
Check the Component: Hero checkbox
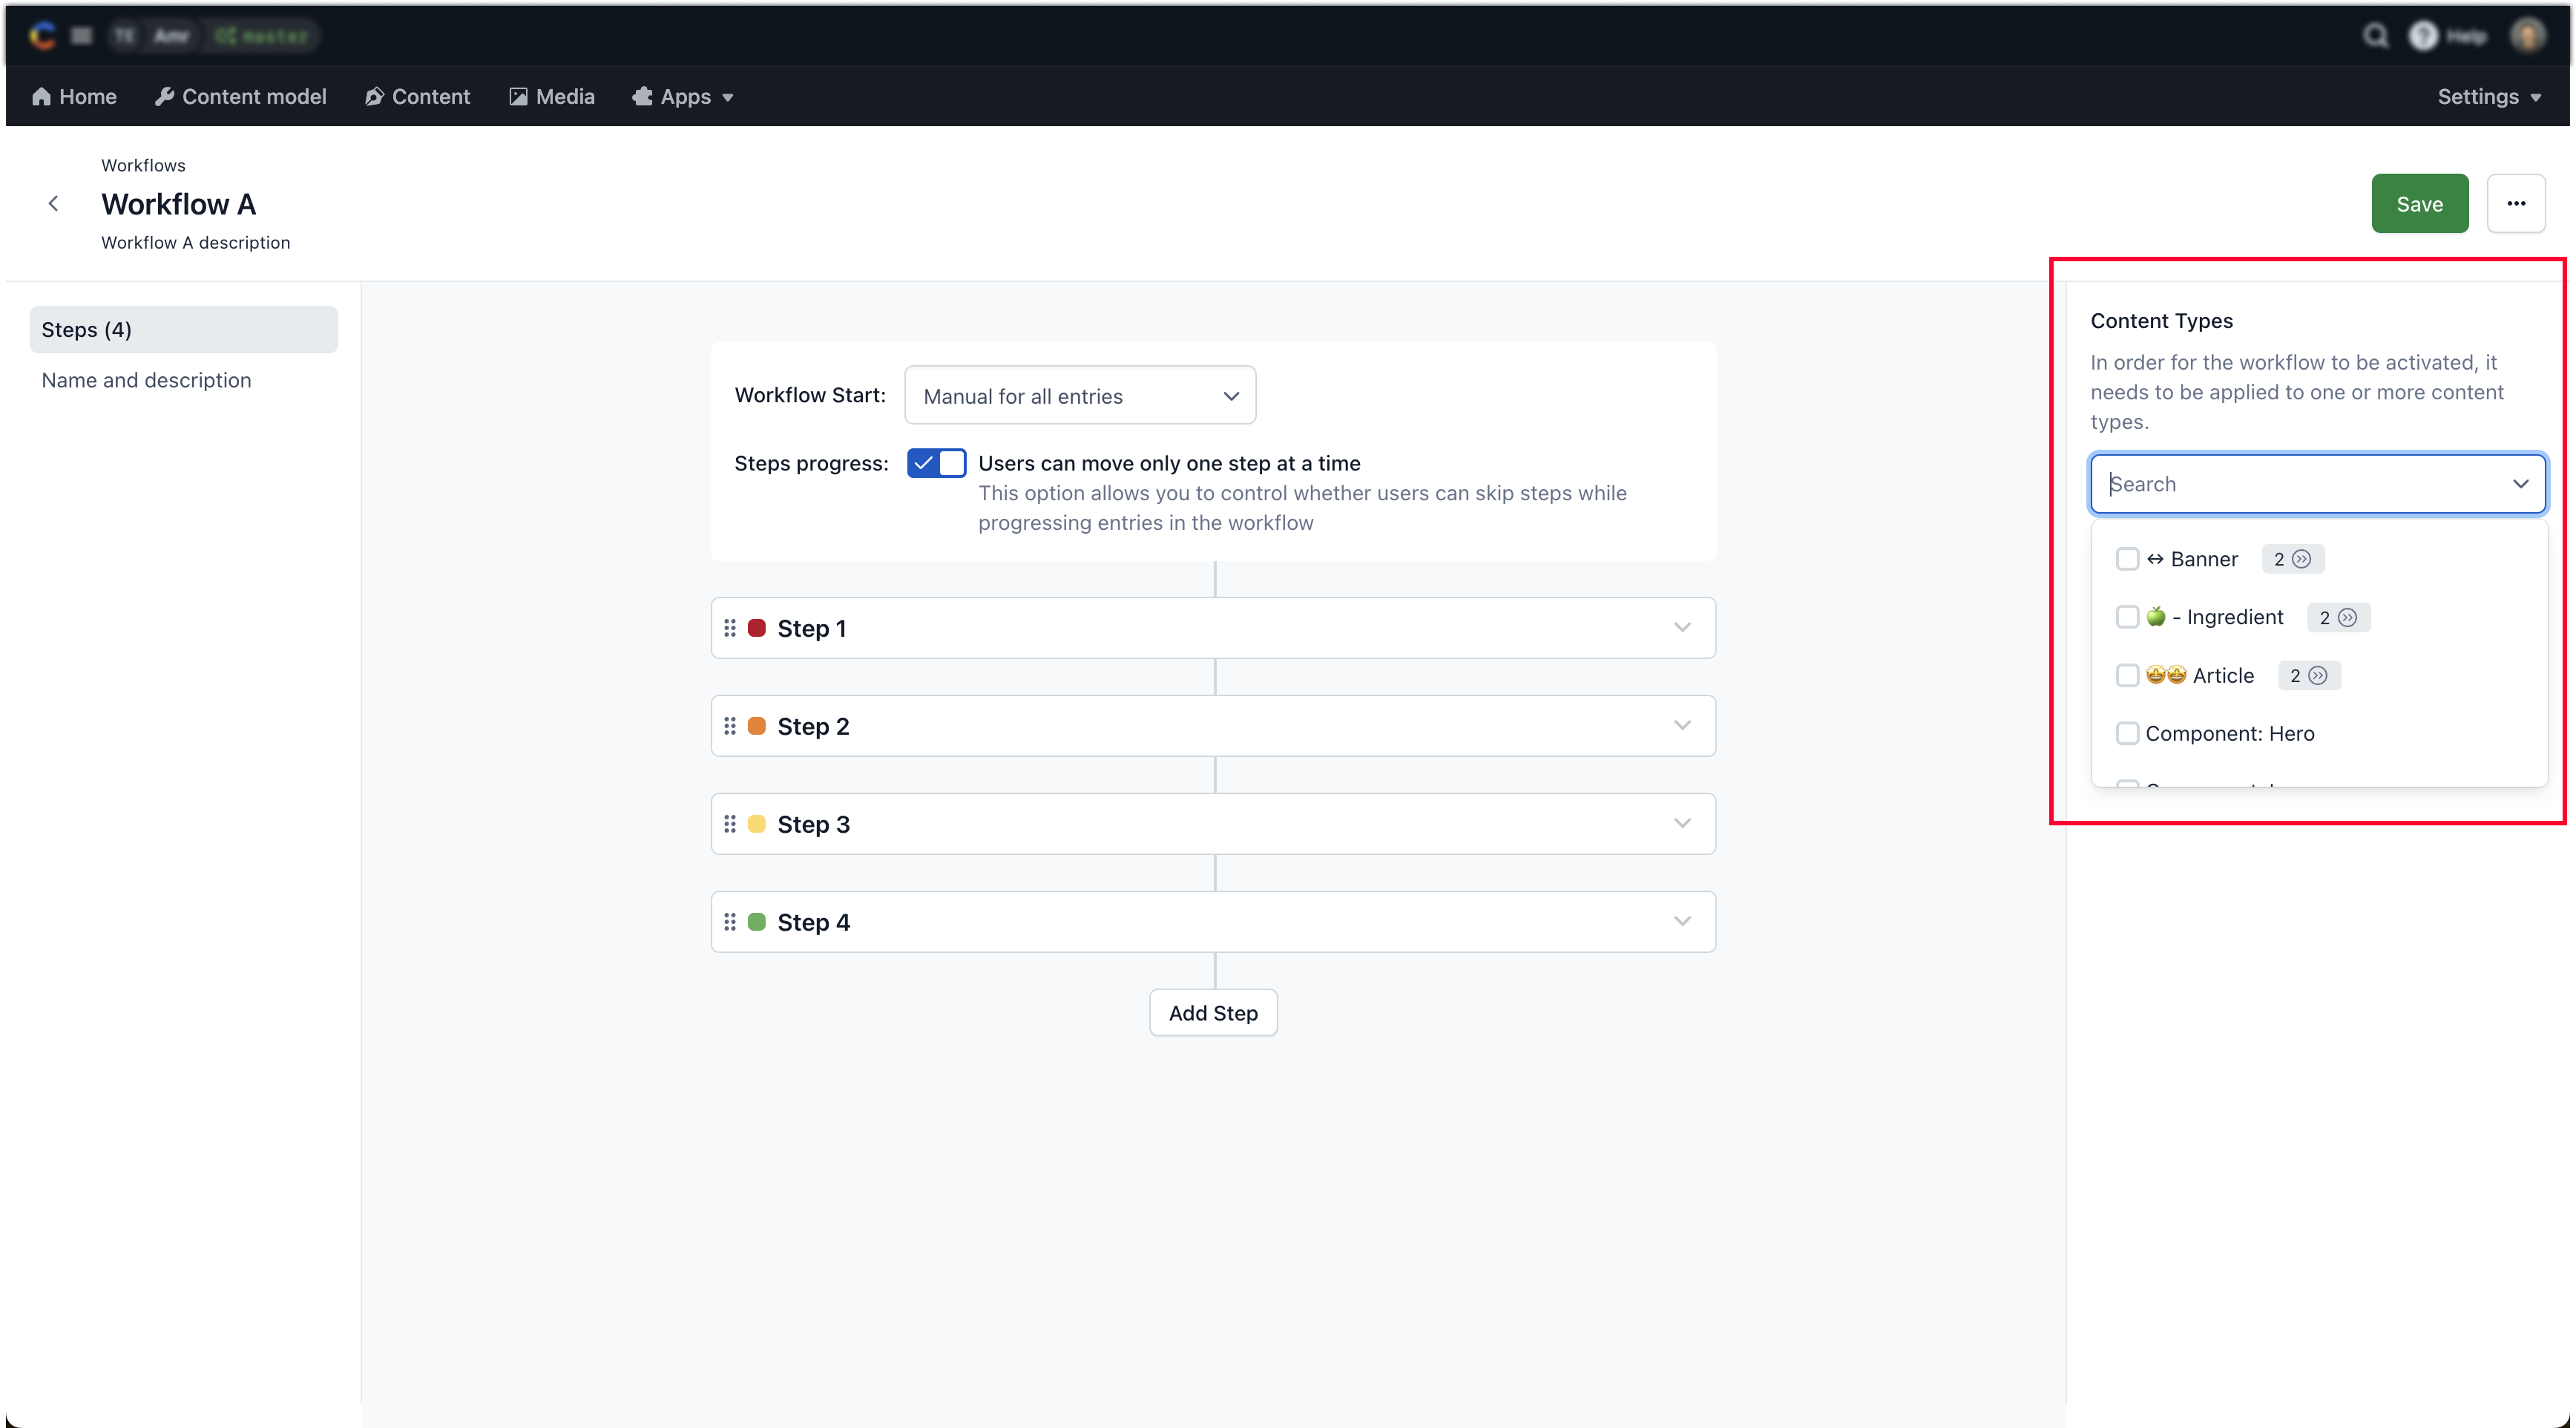pos(2127,733)
